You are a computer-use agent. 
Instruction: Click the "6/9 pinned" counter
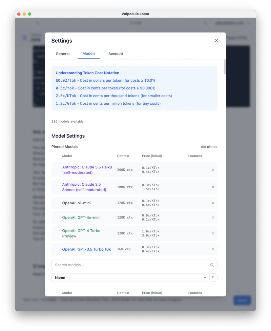point(209,147)
